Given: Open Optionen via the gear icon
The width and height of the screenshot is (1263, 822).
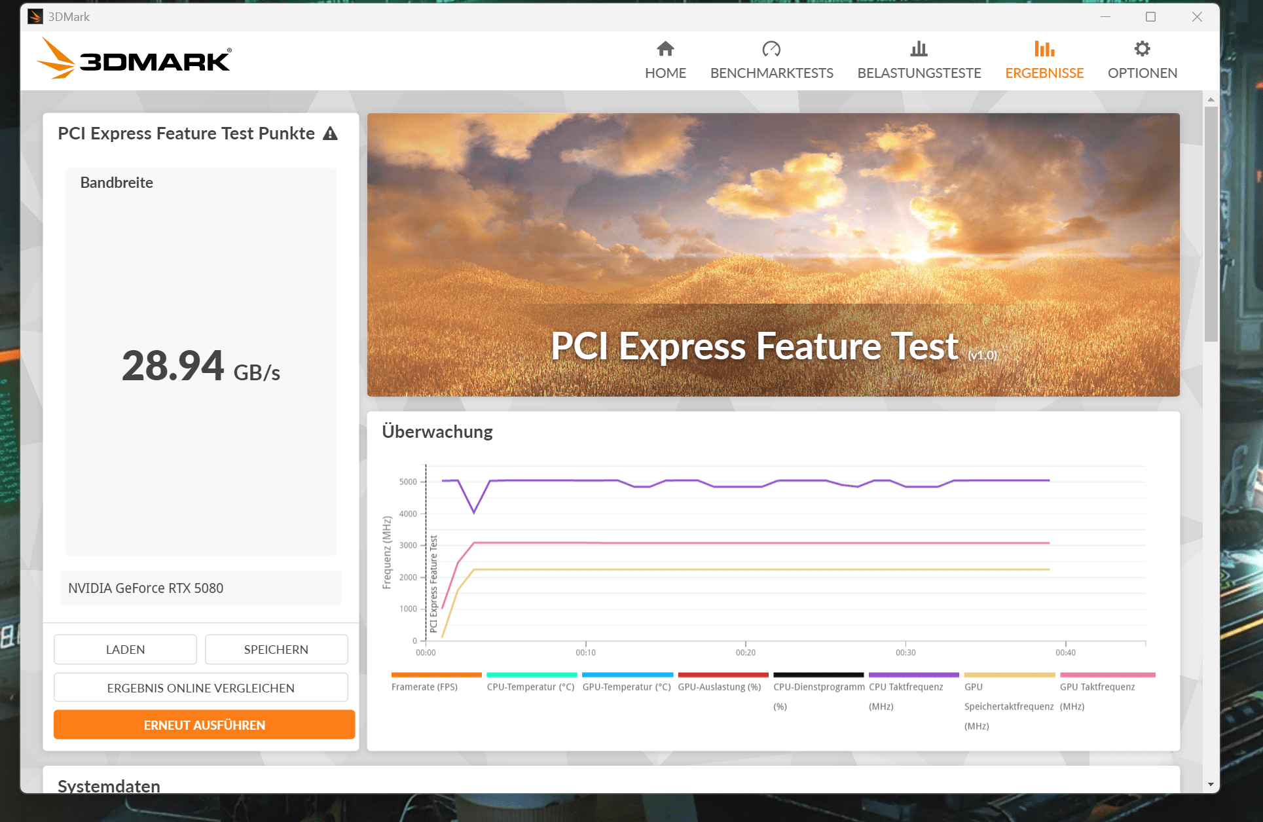Looking at the screenshot, I should (1142, 49).
